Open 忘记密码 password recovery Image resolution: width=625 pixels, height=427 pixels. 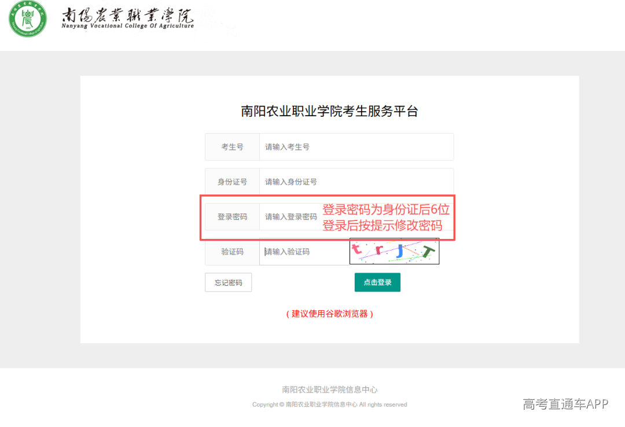[x=228, y=282]
